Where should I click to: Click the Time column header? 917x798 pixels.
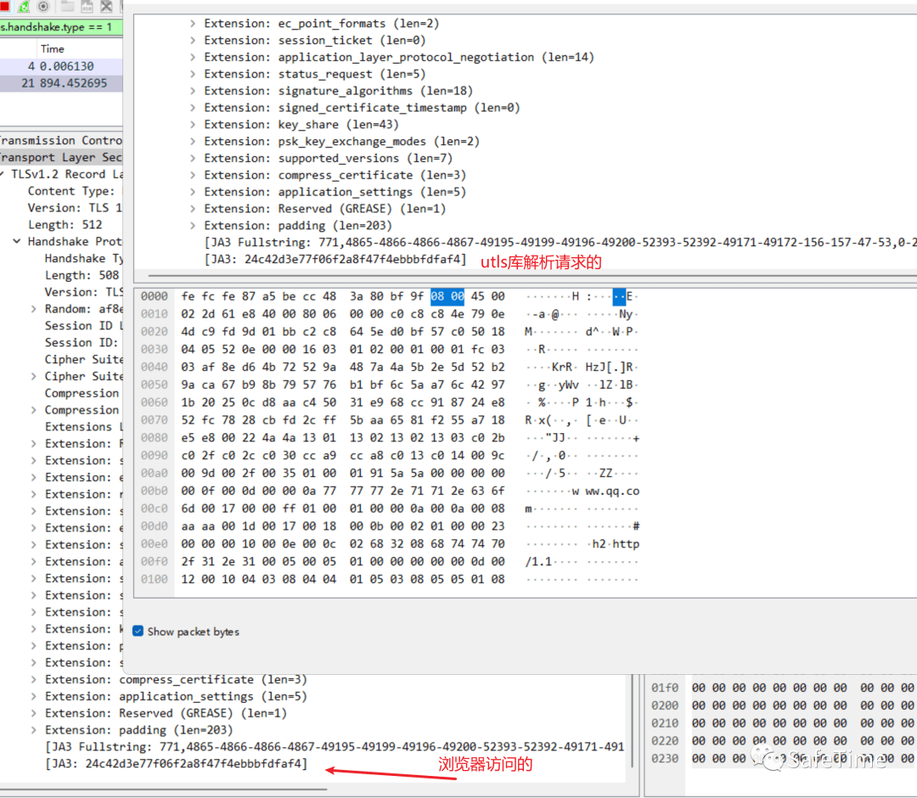pyautogui.click(x=53, y=49)
